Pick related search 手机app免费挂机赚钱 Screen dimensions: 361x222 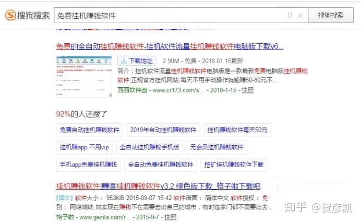click(x=88, y=165)
